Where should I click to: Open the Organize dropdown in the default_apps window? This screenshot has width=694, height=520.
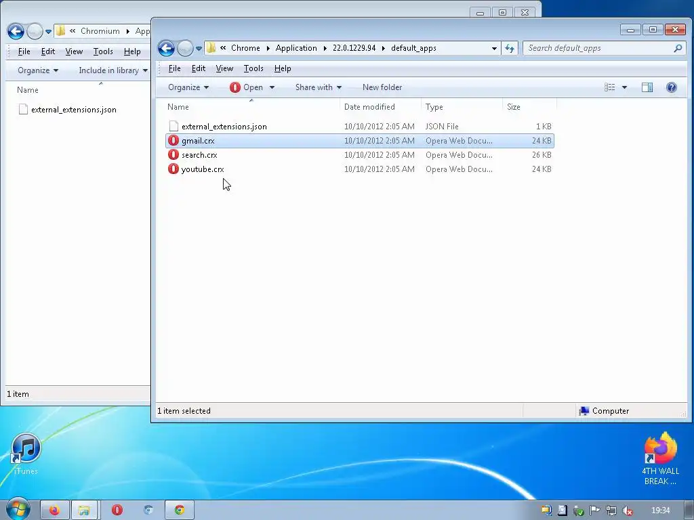point(188,87)
